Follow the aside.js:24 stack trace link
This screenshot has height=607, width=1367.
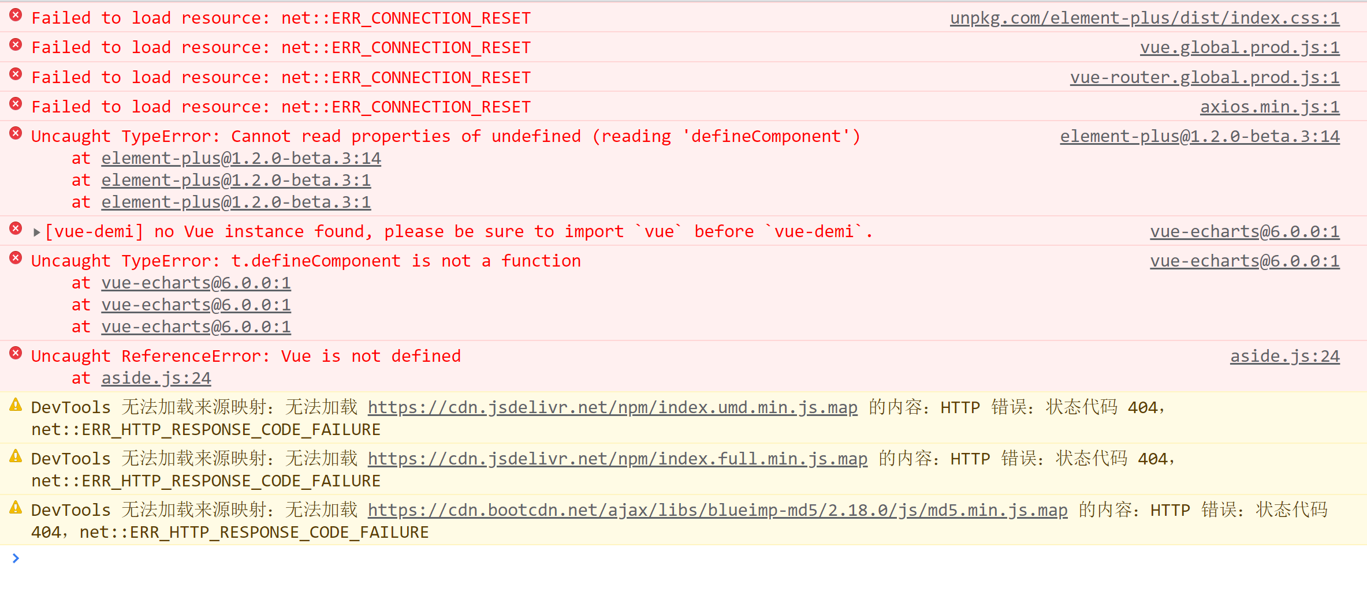(x=156, y=377)
